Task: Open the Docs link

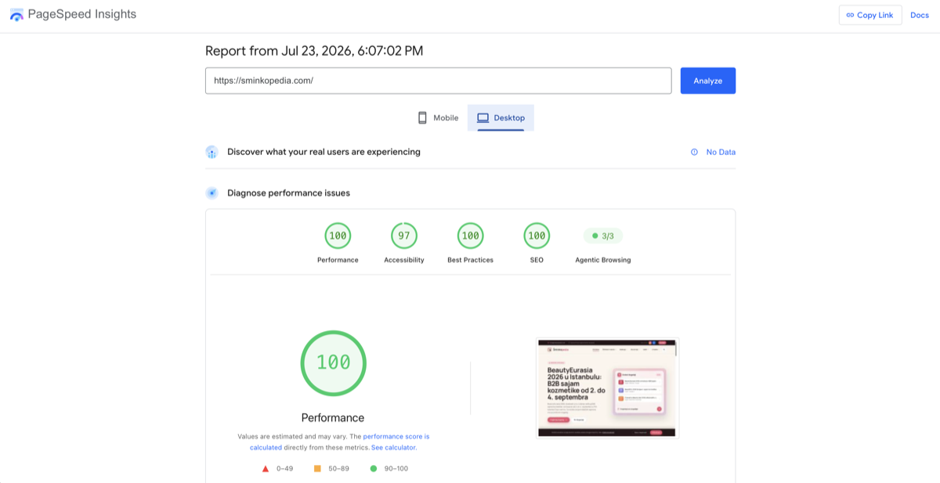Action: tap(920, 15)
